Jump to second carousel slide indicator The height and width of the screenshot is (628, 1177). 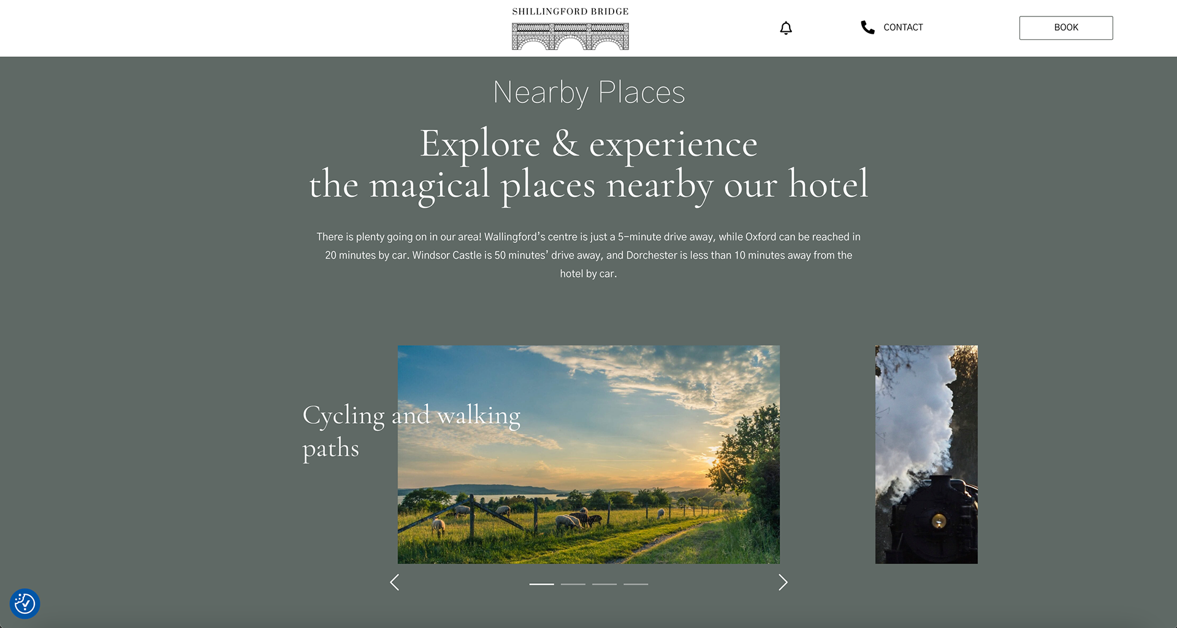coord(573,584)
